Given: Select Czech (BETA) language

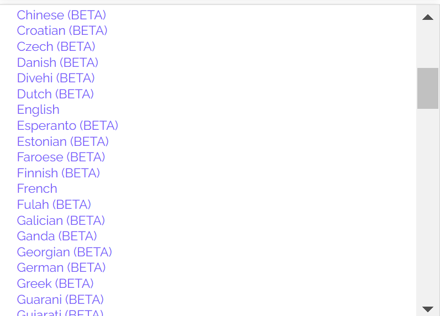Looking at the screenshot, I should click(x=56, y=46).
